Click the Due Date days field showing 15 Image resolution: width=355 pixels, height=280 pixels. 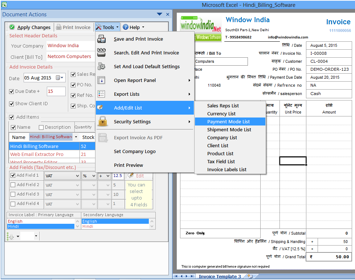point(56,91)
